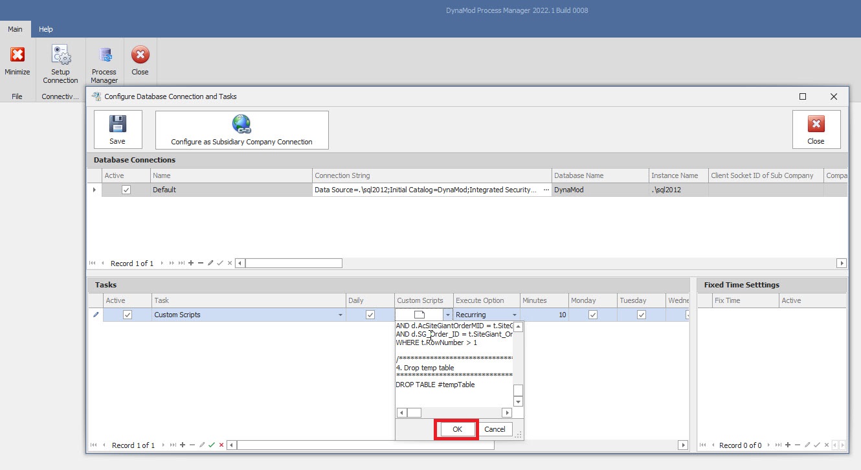Viewport: 861px width, 470px height.
Task: Add a new Fixed Time setting record
Action: tap(788, 445)
